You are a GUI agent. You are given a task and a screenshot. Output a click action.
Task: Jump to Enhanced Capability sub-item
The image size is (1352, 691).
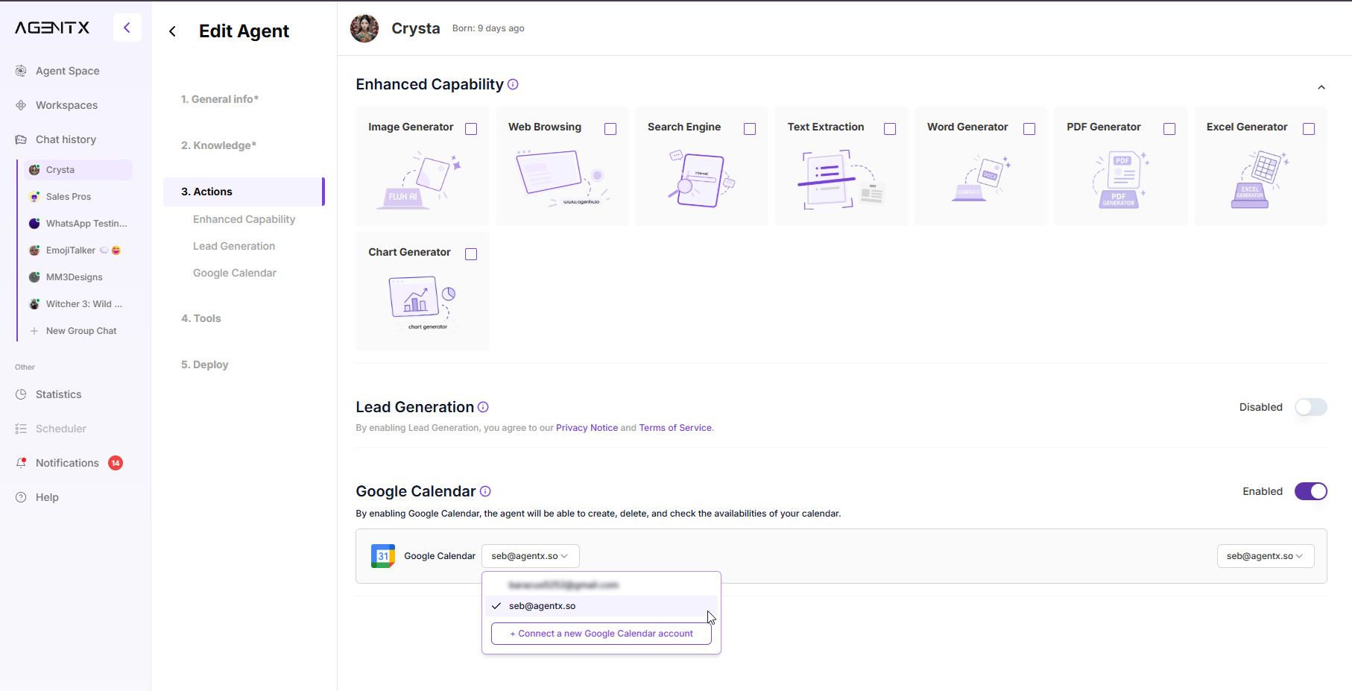pyautogui.click(x=244, y=219)
